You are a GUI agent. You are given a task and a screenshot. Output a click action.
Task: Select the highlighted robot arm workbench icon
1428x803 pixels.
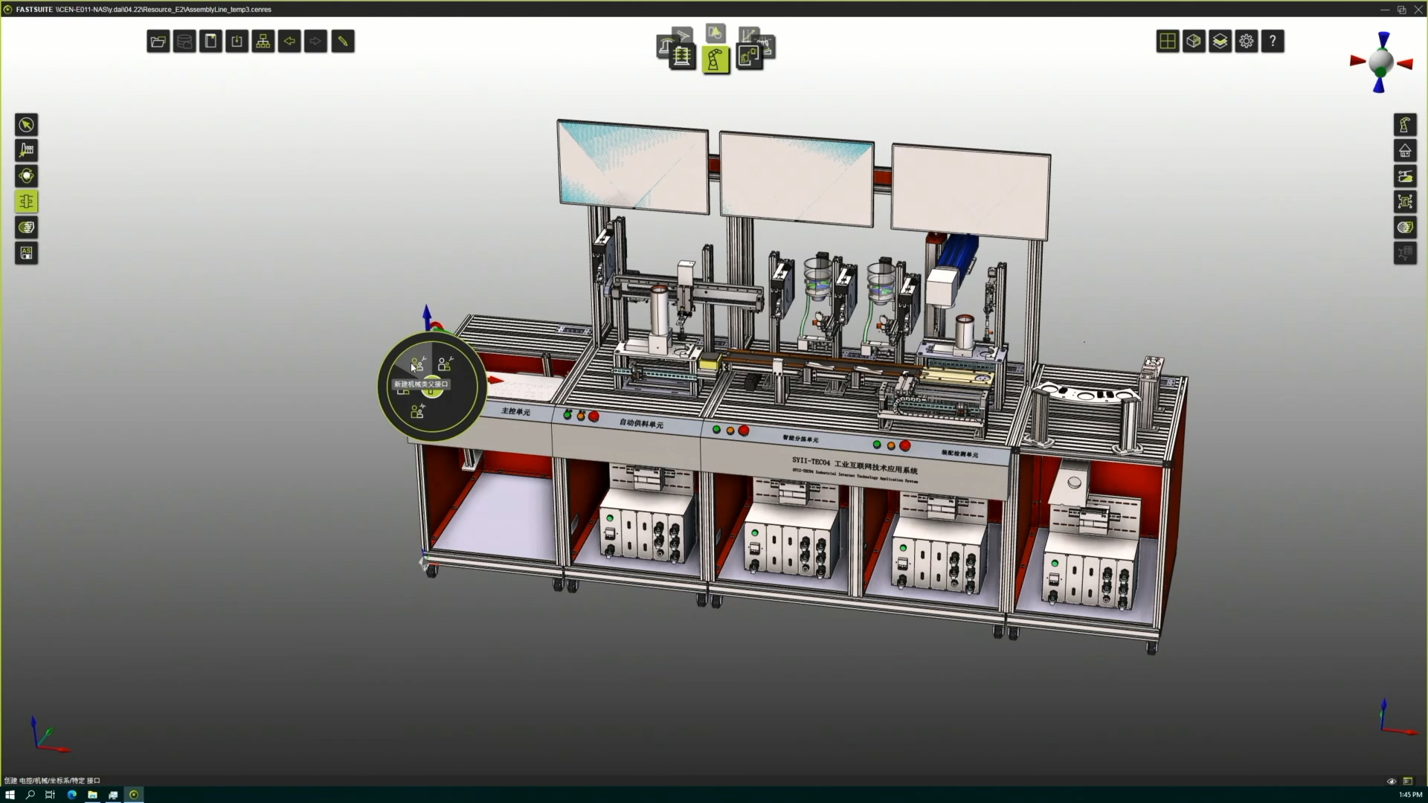(715, 59)
